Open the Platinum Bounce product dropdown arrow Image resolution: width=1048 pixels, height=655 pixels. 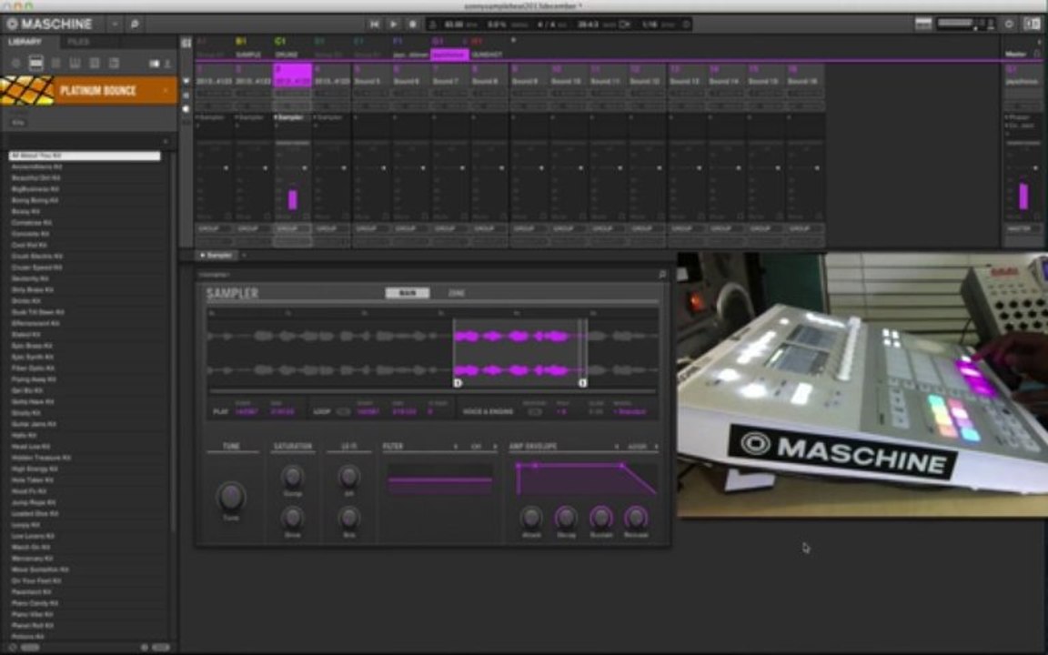(165, 90)
